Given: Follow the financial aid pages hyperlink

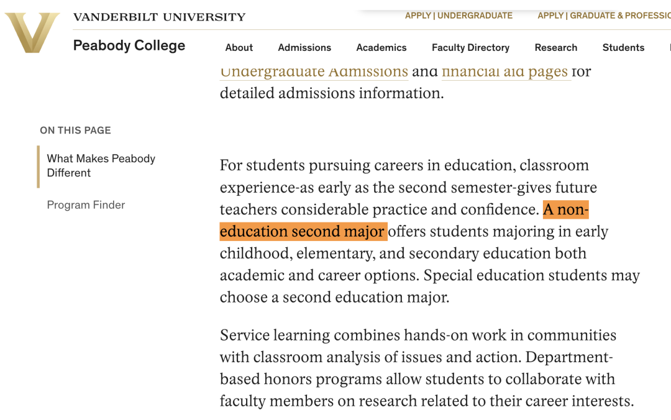Looking at the screenshot, I should [x=504, y=72].
